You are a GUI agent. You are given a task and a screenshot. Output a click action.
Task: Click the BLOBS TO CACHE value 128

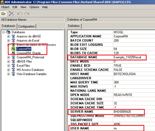tap(116, 53)
